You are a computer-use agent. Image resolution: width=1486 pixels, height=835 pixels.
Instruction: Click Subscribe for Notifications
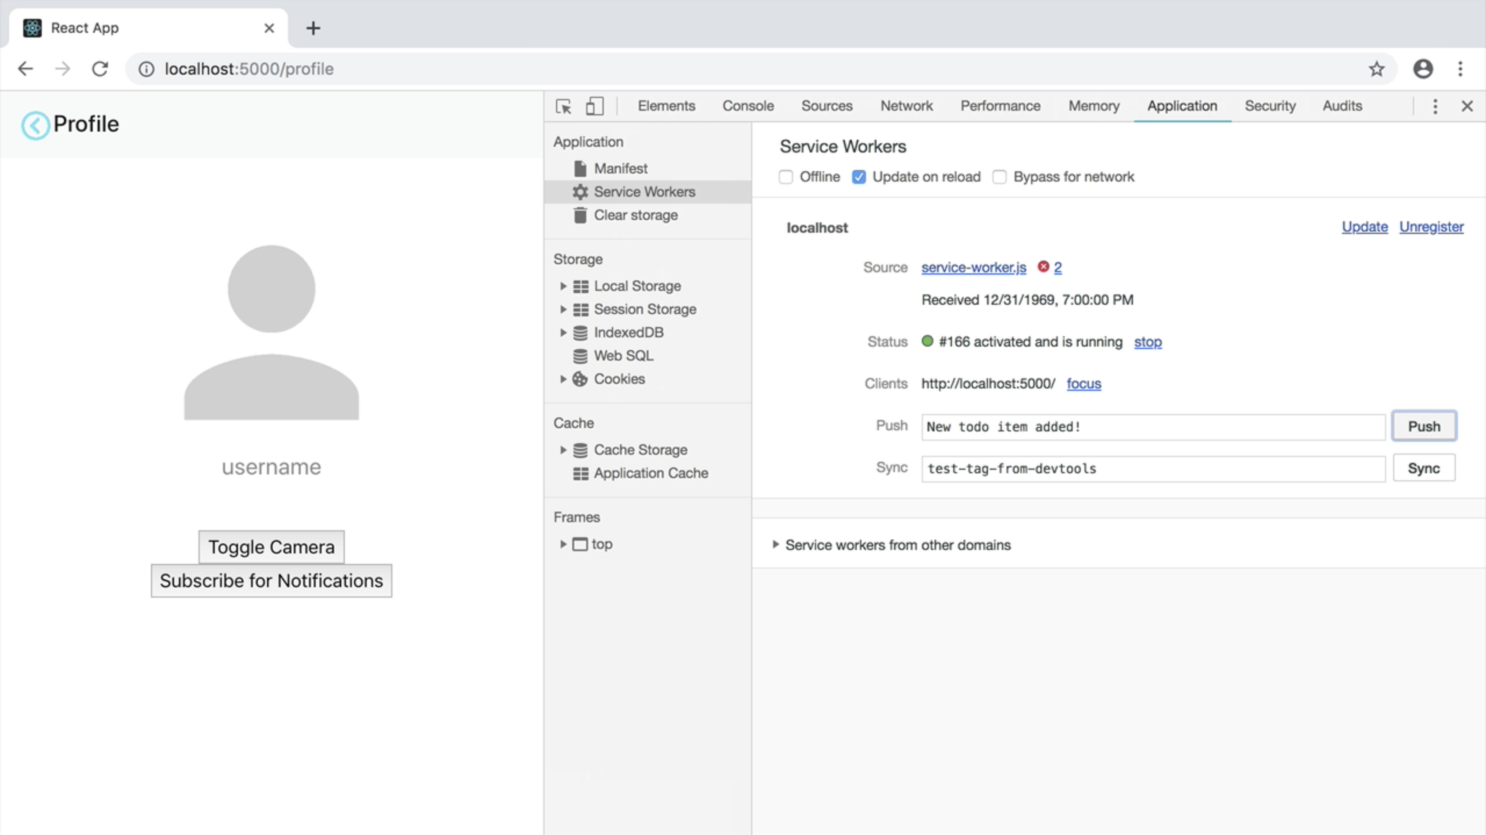click(271, 581)
